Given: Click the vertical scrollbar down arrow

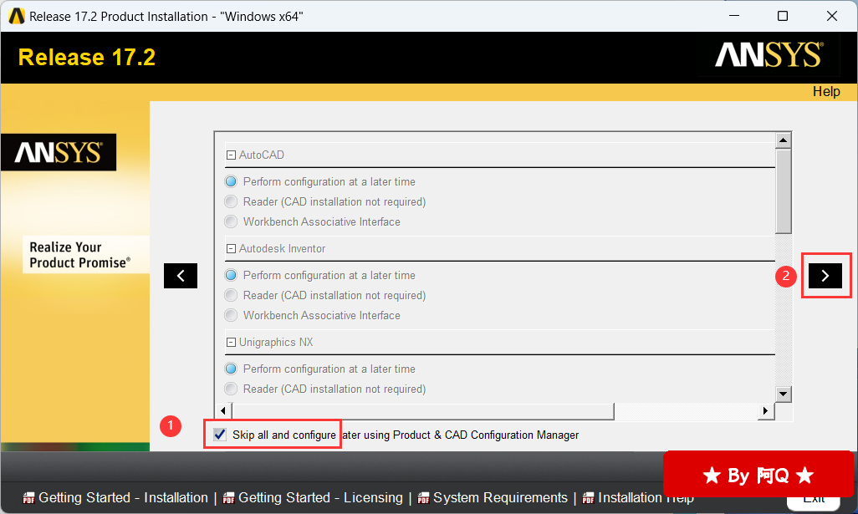Looking at the screenshot, I should [784, 394].
